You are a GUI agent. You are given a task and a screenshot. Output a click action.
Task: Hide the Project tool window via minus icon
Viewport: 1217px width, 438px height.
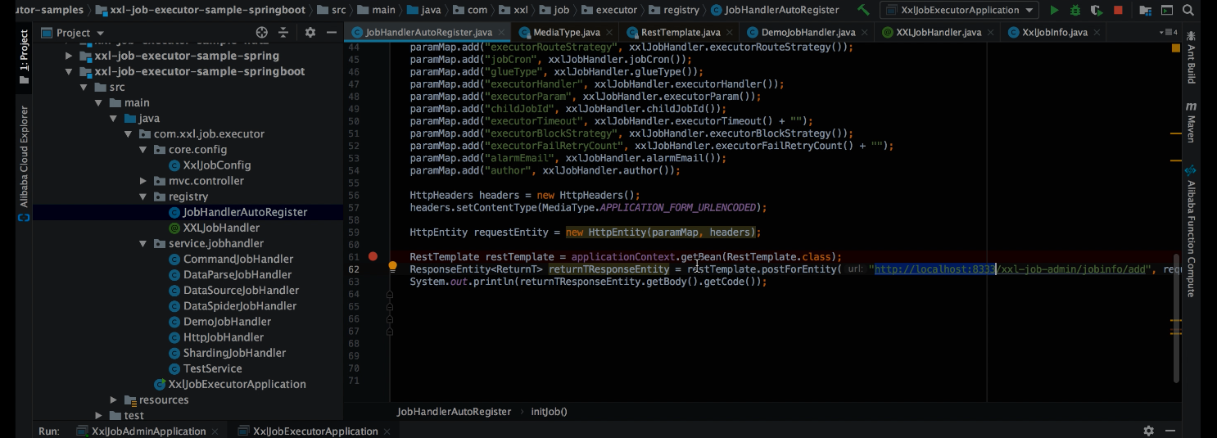point(332,33)
